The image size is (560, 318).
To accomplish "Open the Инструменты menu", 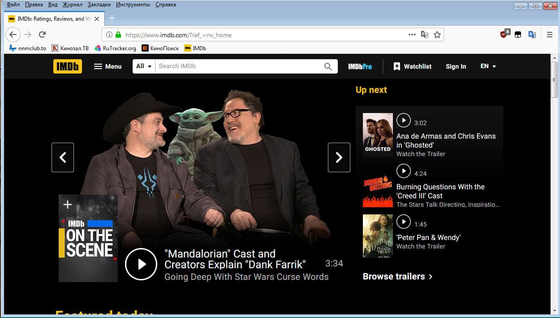I will pyautogui.click(x=133, y=4).
